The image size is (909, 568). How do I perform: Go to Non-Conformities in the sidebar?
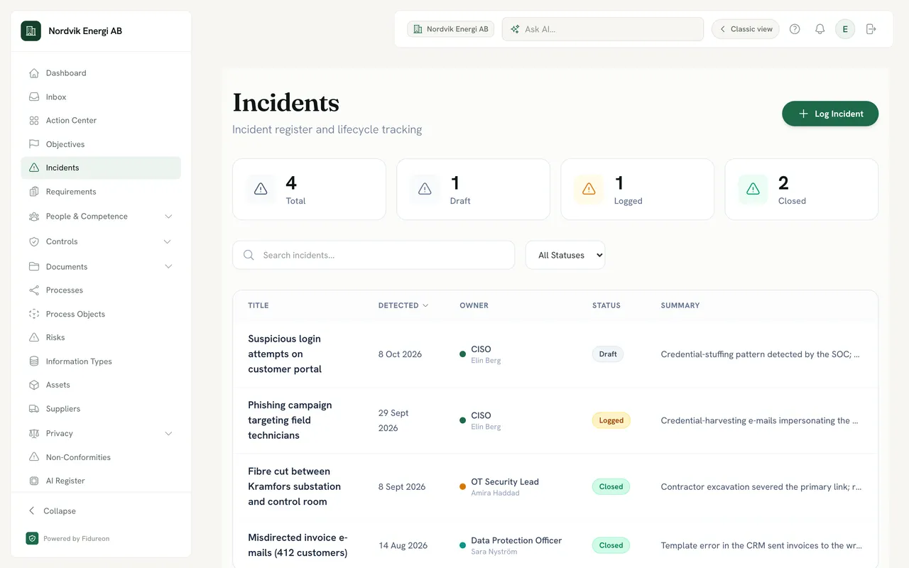101,457
